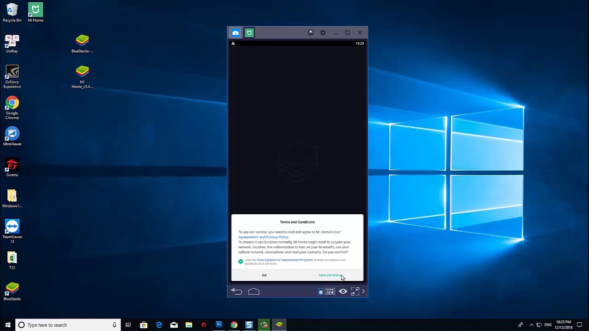Switch to the BlueStacks home tab
This screenshot has height=331, width=589.
coord(235,33)
